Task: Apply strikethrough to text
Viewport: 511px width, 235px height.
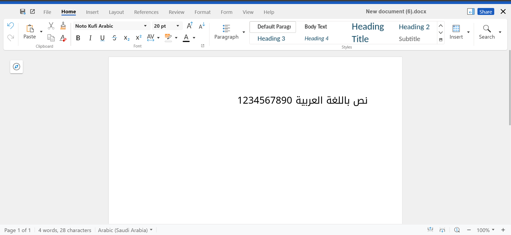Action: click(x=114, y=38)
